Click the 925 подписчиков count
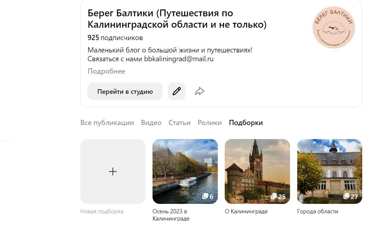The width and height of the screenshot is (389, 227). 115,38
